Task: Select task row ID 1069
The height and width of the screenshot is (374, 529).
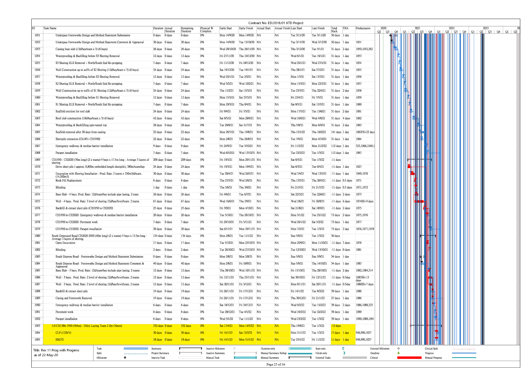Action: point(37,160)
